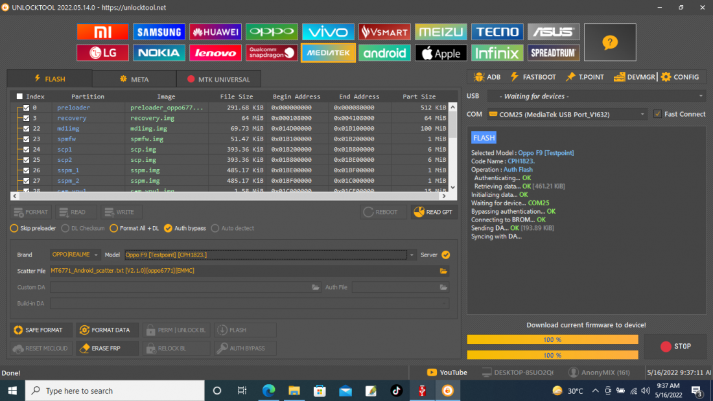
Task: Open the Meizu brand section
Action: [x=441, y=32]
